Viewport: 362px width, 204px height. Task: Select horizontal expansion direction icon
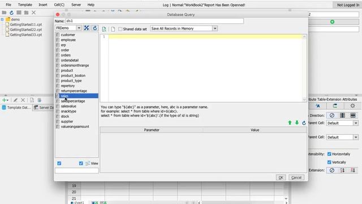click(x=353, y=115)
